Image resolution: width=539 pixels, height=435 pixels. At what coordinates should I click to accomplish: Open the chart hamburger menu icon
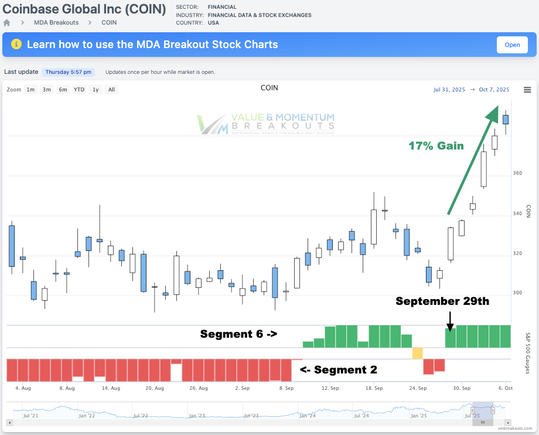pyautogui.click(x=527, y=89)
